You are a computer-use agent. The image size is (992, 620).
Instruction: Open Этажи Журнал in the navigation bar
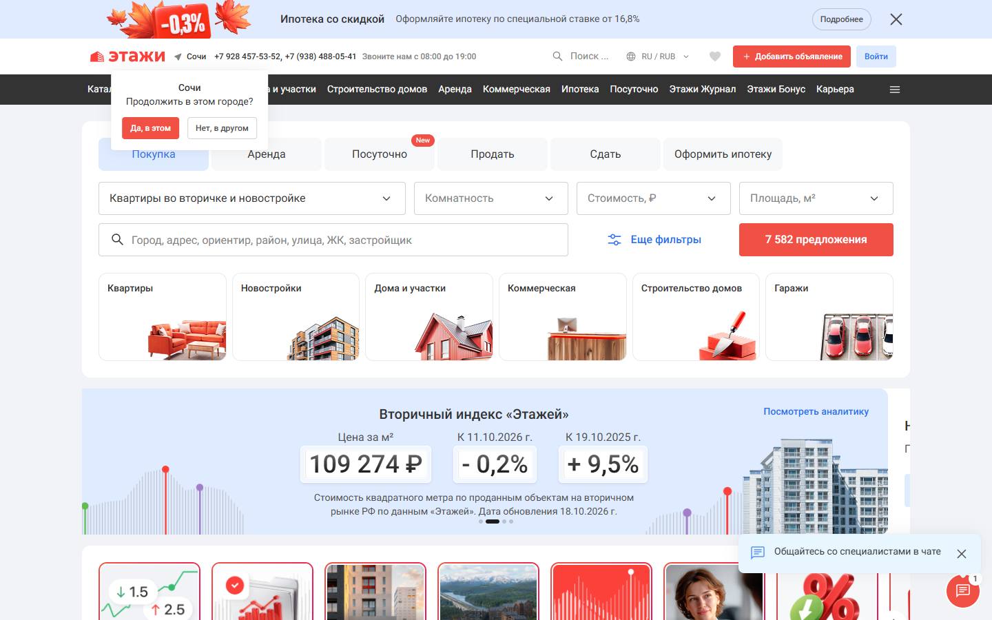point(703,90)
